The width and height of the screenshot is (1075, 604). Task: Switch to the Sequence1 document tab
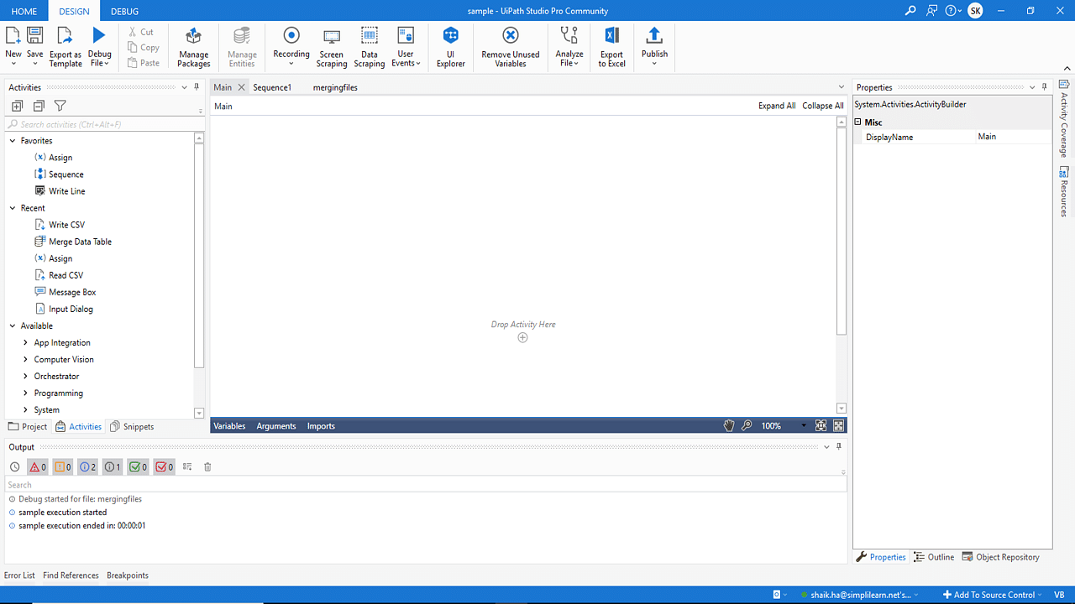click(x=272, y=87)
